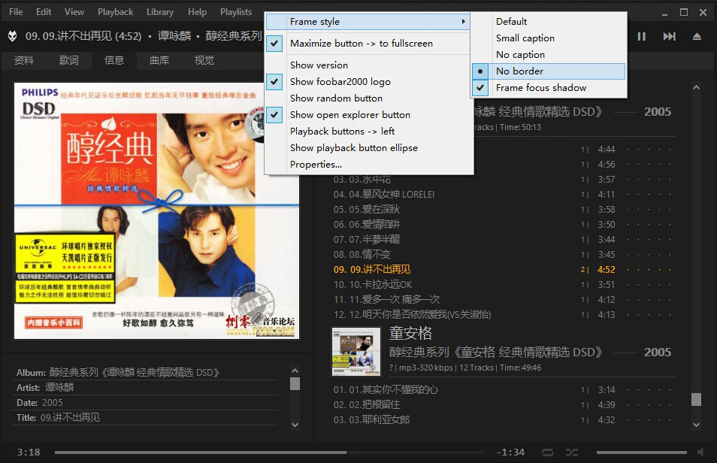This screenshot has width=717, height=463.
Task: Open the Playlists menu
Action: click(x=236, y=12)
